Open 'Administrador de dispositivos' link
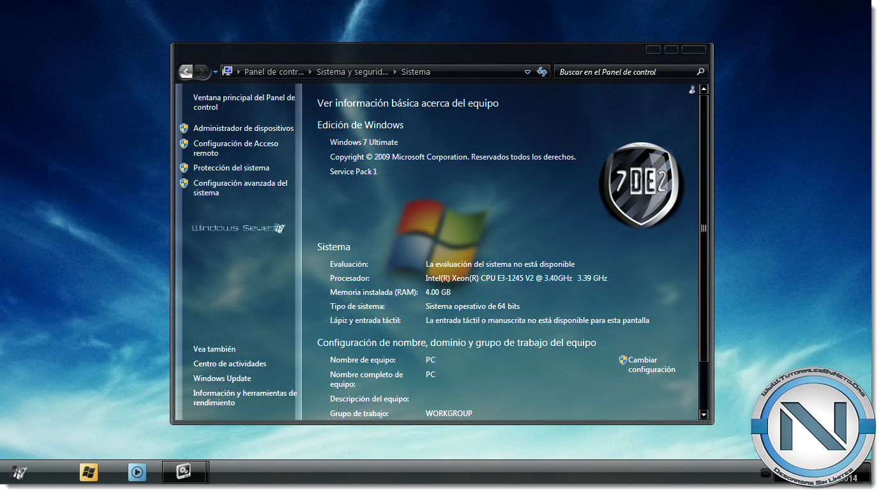This screenshot has width=881, height=494. [243, 128]
